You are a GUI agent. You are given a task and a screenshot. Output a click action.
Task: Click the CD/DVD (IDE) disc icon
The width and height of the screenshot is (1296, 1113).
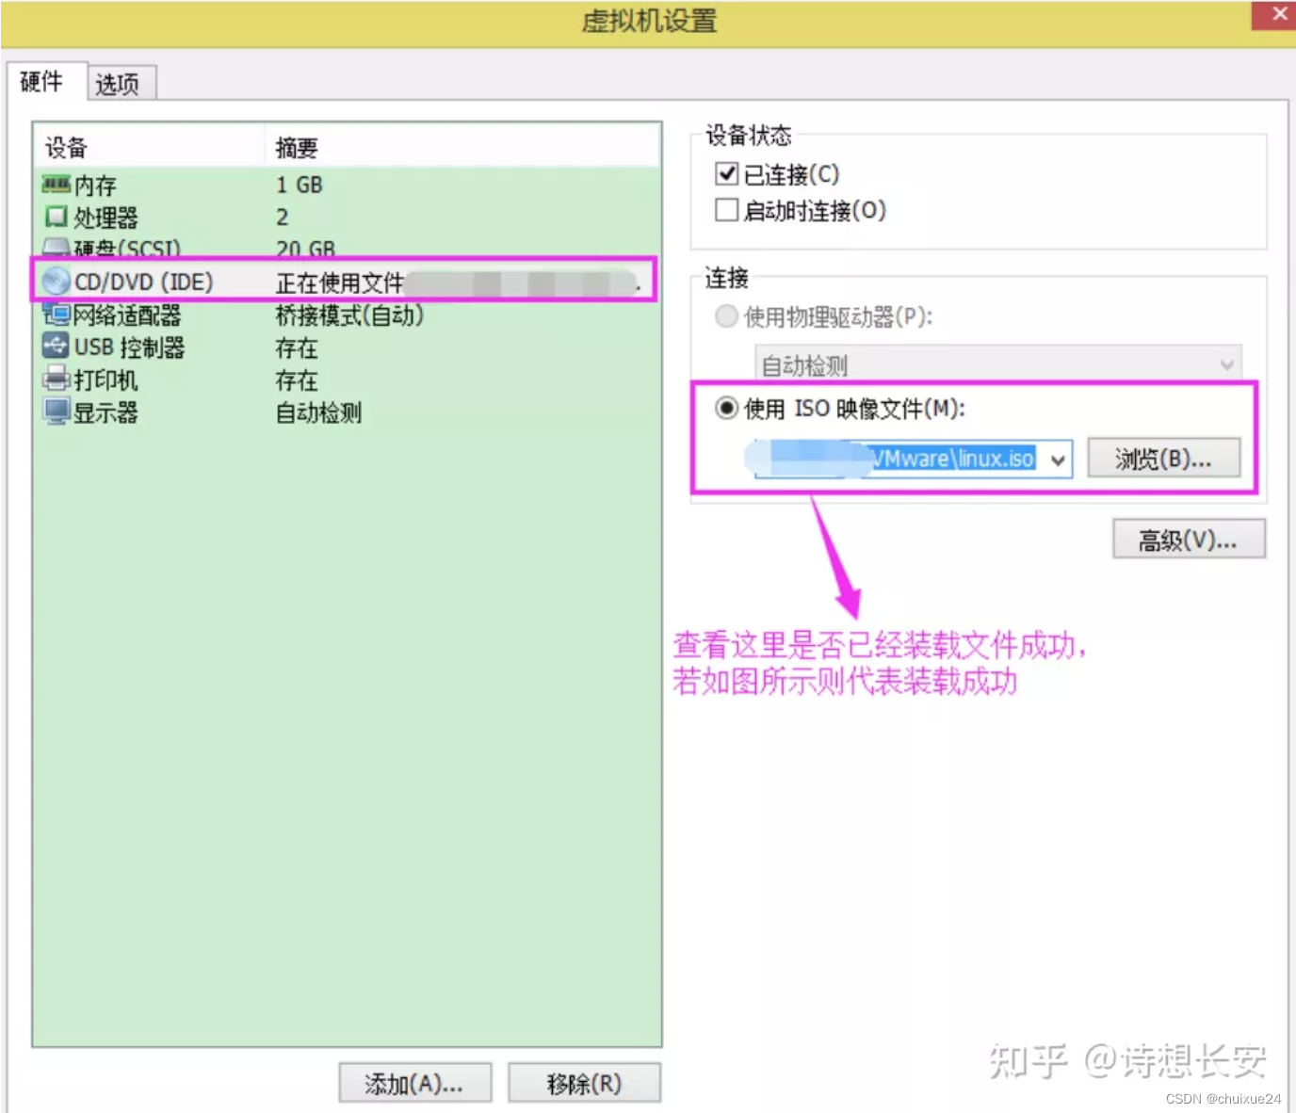click(57, 281)
